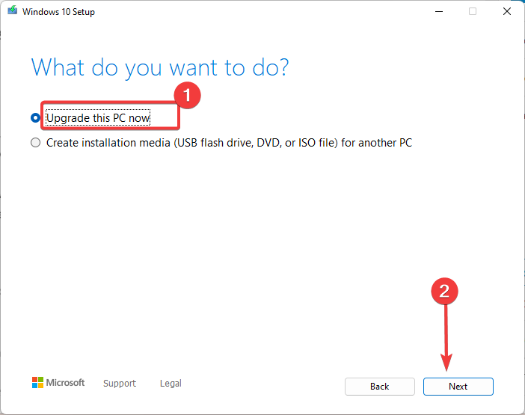
Task: Click the Windows 10 Setup title bar icon
Action: click(13, 10)
